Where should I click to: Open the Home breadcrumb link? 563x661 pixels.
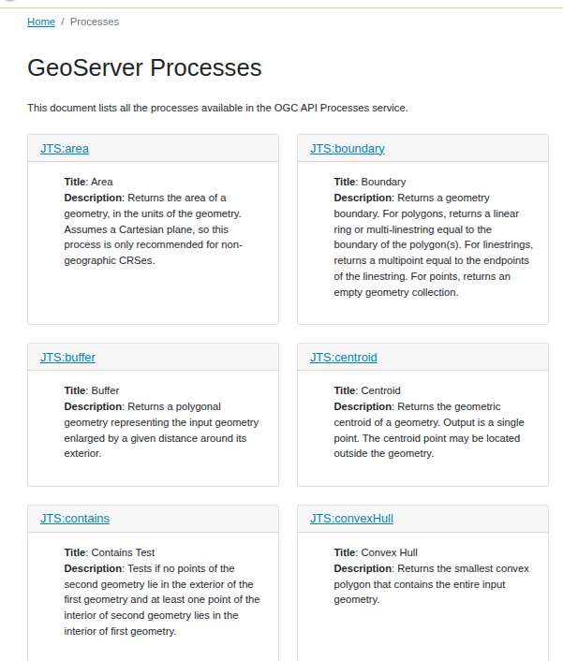(41, 22)
